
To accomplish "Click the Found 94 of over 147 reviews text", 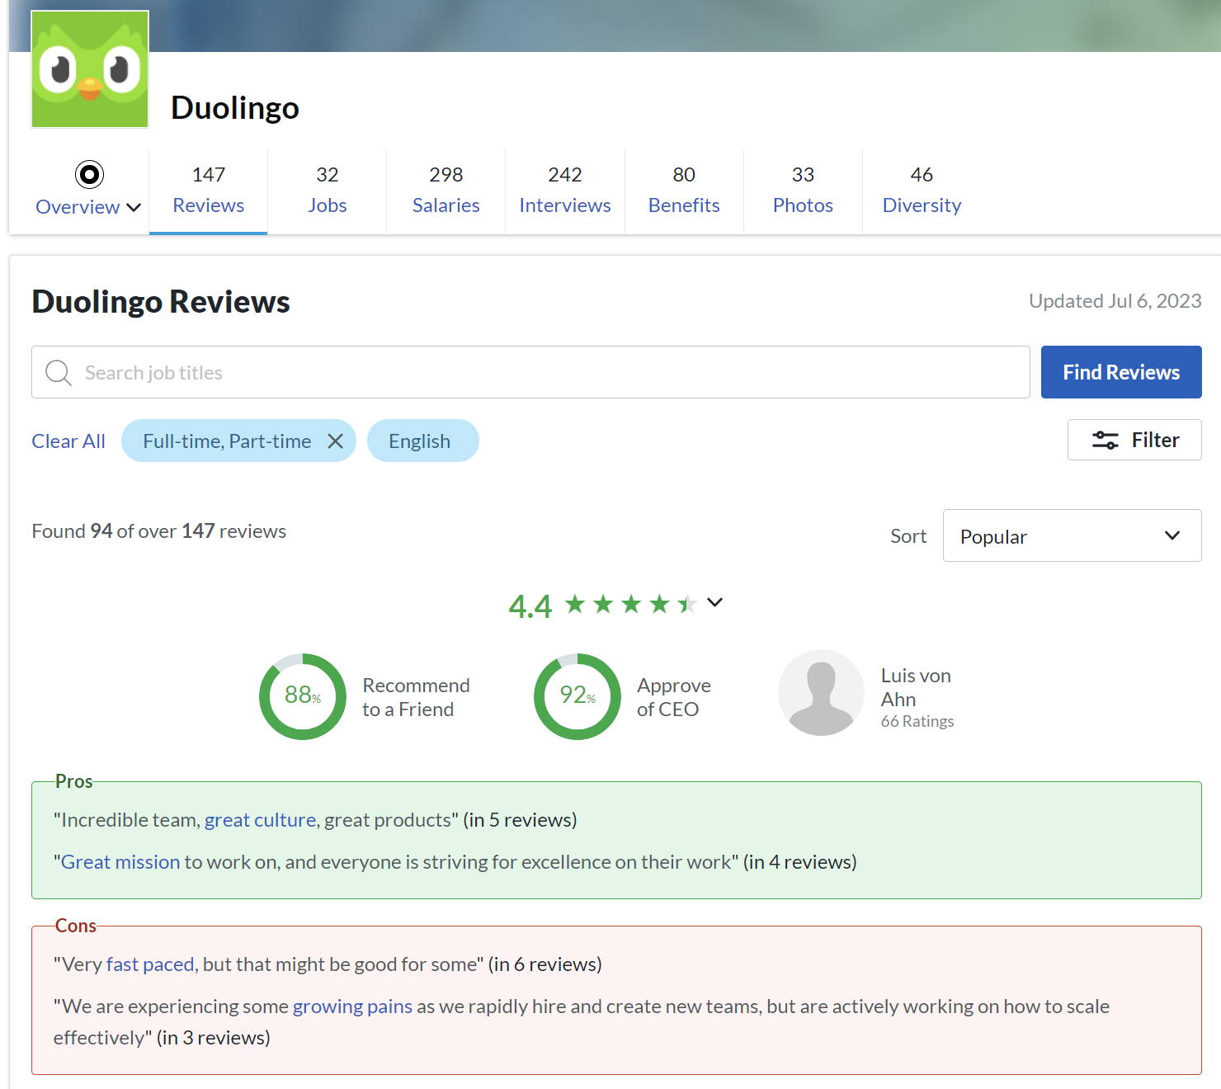I will click(x=159, y=531).
